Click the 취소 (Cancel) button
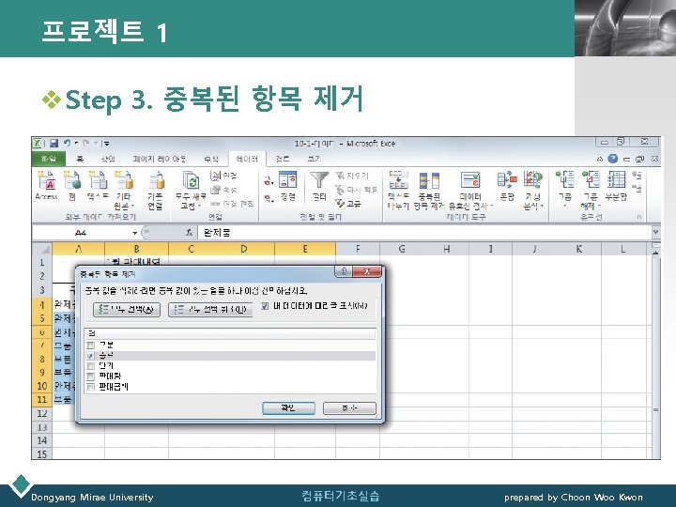Screen dimensions: 676x507 coord(349,407)
